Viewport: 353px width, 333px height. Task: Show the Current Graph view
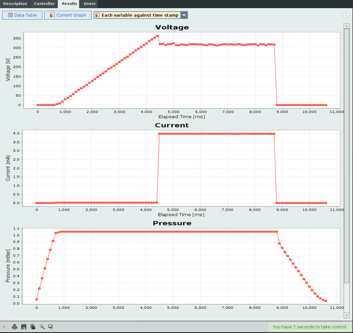pyautogui.click(x=68, y=15)
